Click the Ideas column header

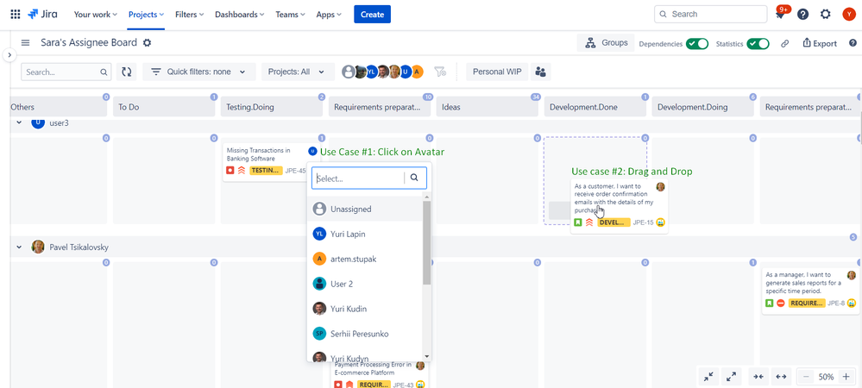coord(487,107)
